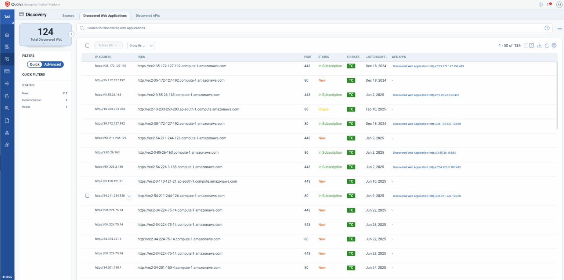
Task: Open the Home icon in the sidebar
Action: pos(7,35)
